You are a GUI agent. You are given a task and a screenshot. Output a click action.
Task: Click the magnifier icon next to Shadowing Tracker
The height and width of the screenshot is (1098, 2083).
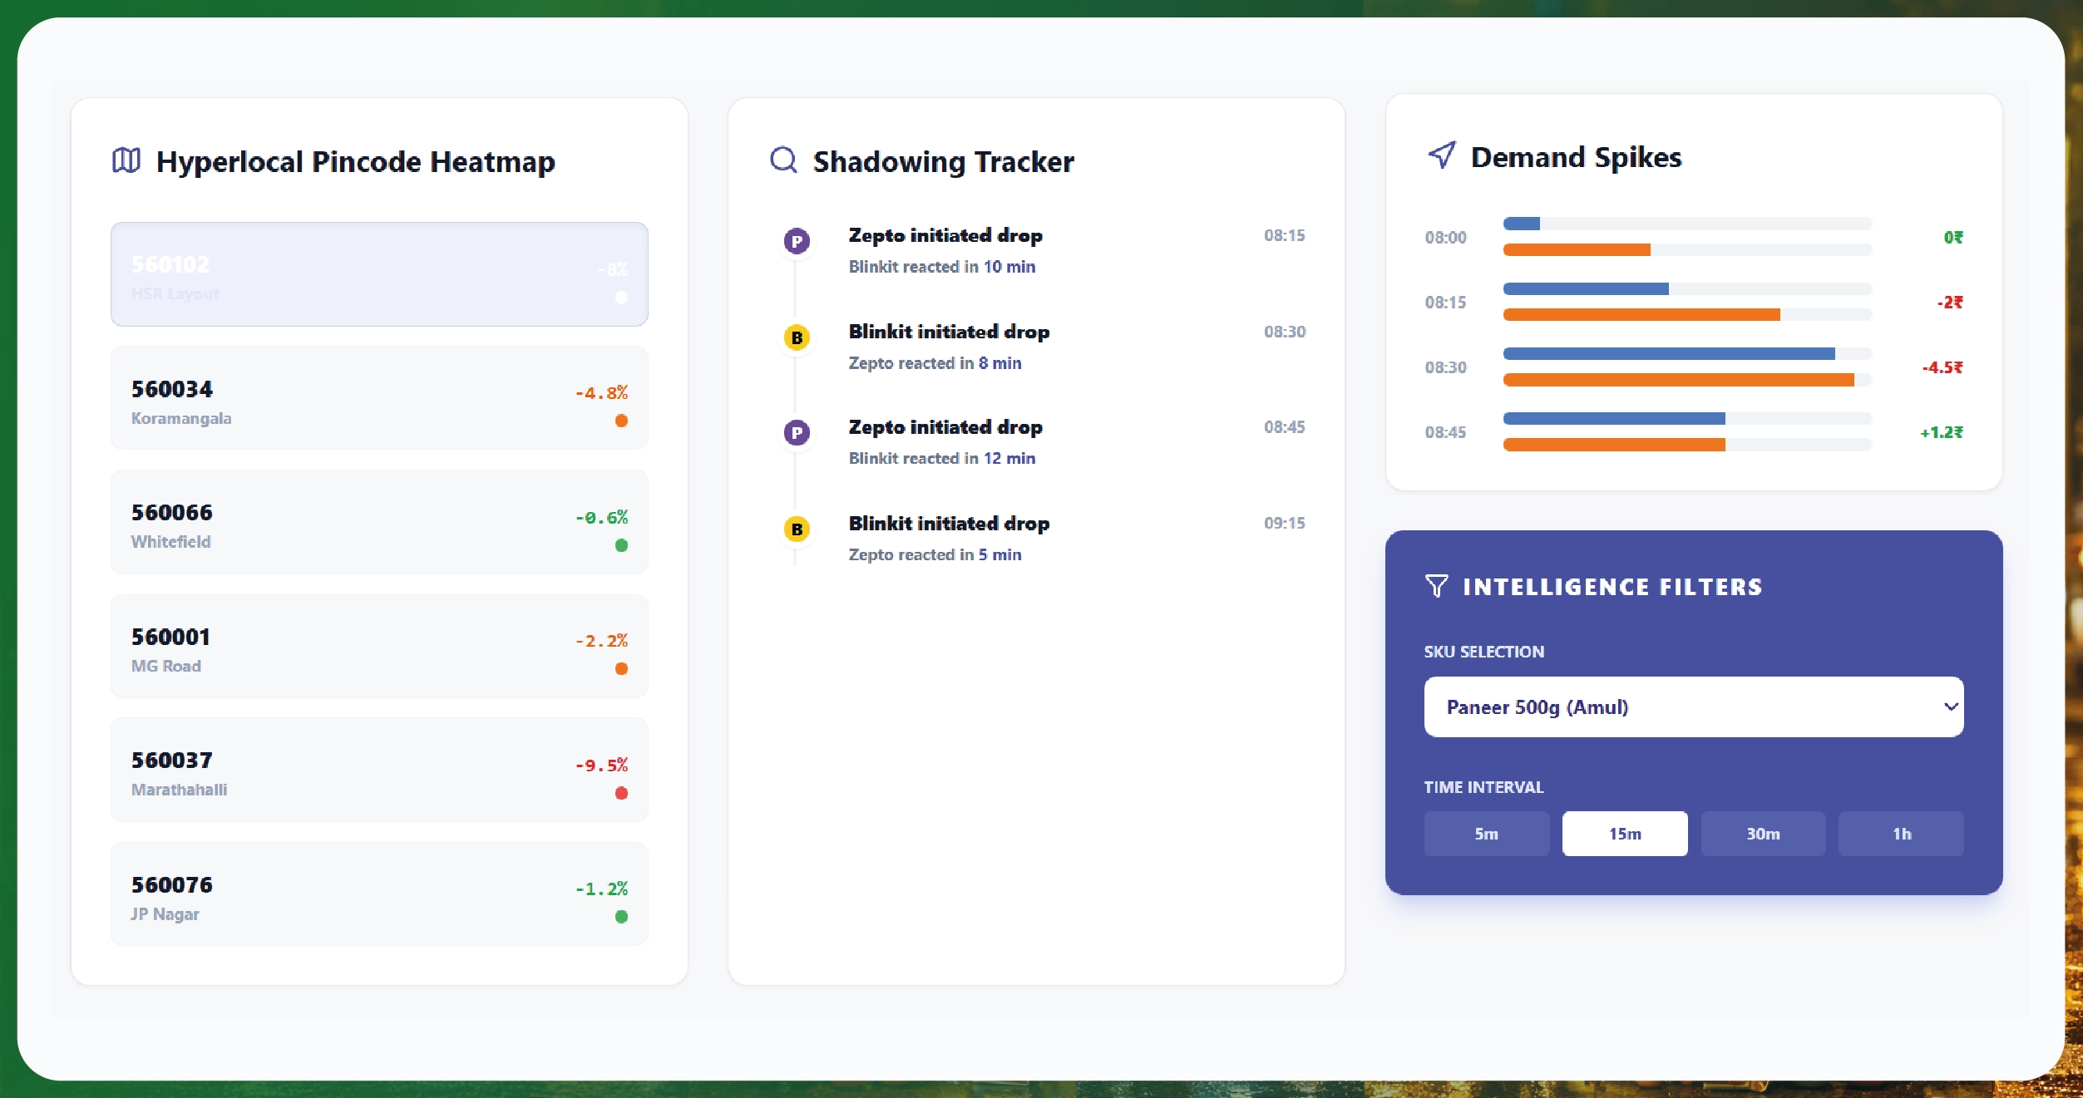coord(783,160)
